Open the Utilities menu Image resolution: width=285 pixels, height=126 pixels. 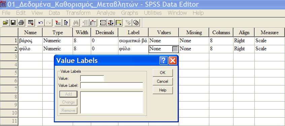click(x=153, y=13)
